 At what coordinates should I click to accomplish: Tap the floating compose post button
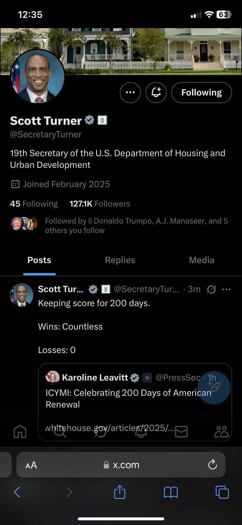point(214,388)
